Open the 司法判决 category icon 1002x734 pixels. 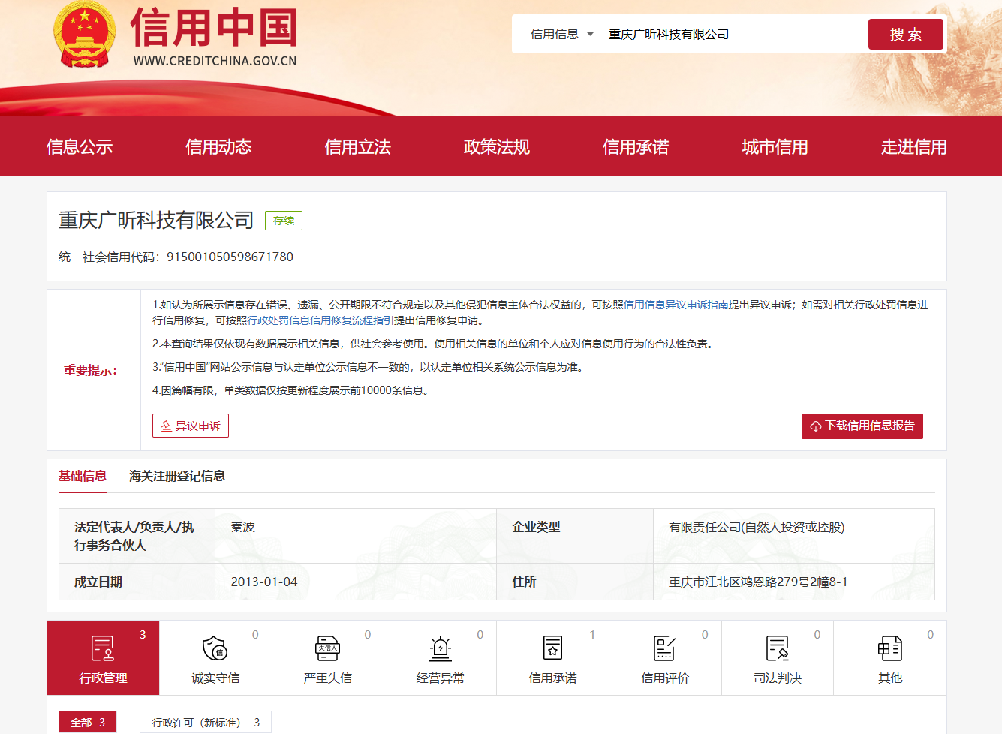[778, 648]
